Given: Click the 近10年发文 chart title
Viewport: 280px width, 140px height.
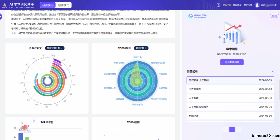Looking at the screenshot, I should coord(36,48).
